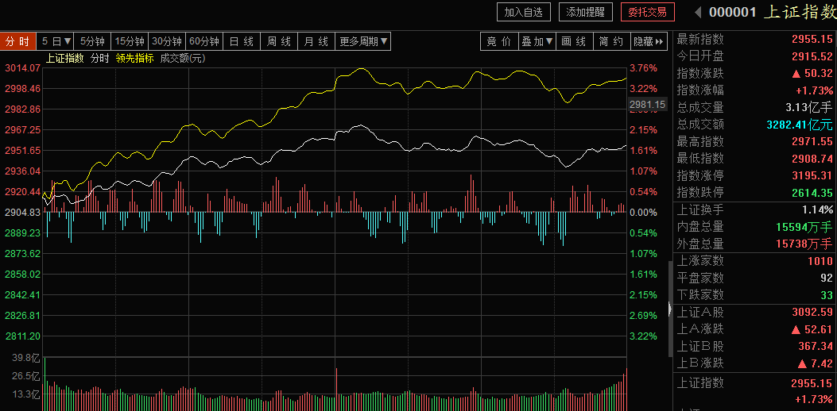Collapse the side panel with the divider arrow
The image size is (837, 411).
(670, 309)
